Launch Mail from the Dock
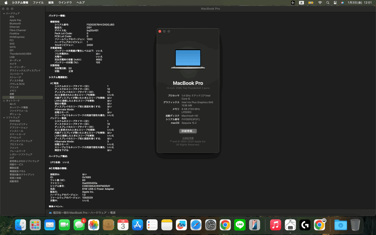 point(50,225)
